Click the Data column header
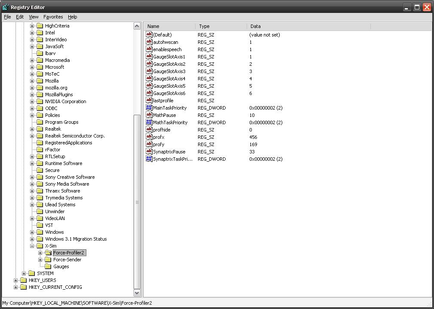The image size is (434, 309). (309, 26)
